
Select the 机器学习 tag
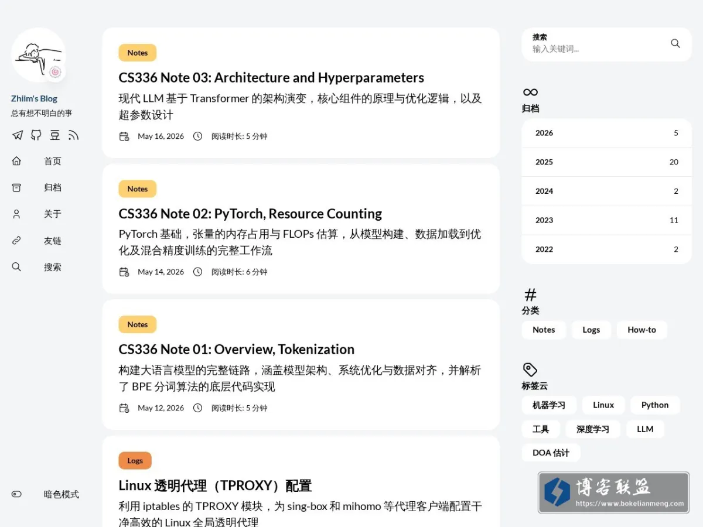pos(549,405)
